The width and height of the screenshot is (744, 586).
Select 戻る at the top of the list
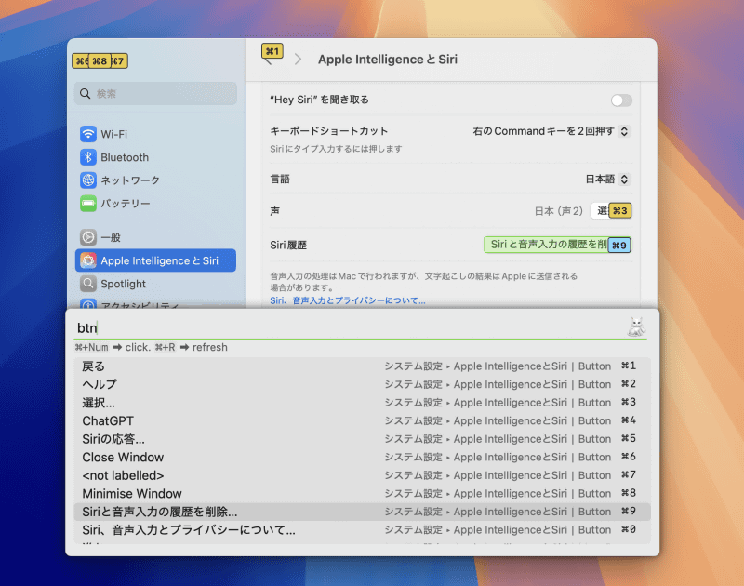point(94,366)
